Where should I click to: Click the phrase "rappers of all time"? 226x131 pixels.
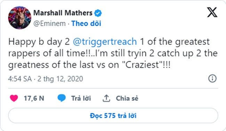47,54
